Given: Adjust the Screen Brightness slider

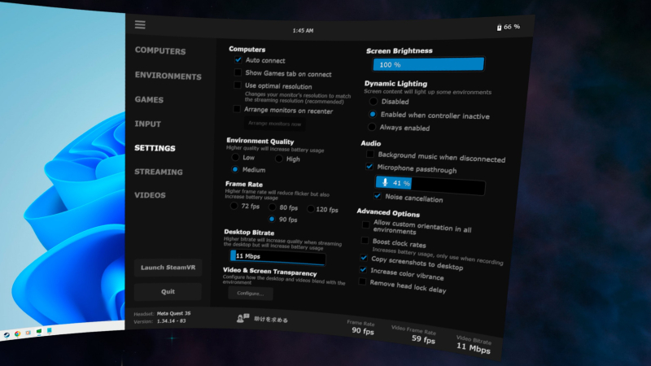Looking at the screenshot, I should click(x=428, y=64).
